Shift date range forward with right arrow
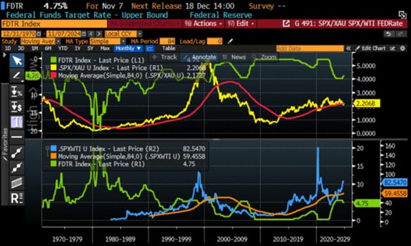The height and width of the screenshot is (246, 411). (99, 34)
